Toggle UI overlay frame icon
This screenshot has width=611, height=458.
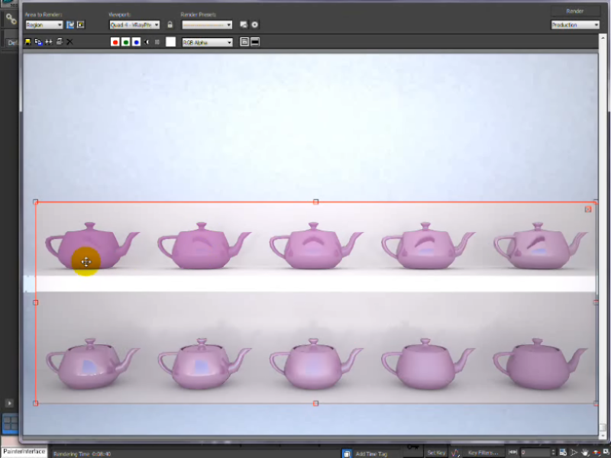pyautogui.click(x=244, y=42)
